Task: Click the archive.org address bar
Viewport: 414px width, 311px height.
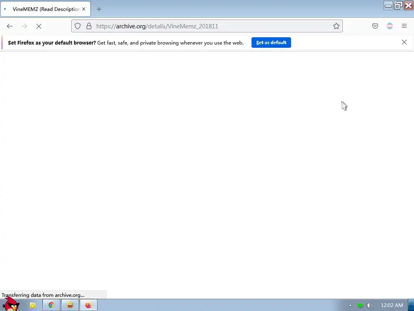Action: (207, 26)
